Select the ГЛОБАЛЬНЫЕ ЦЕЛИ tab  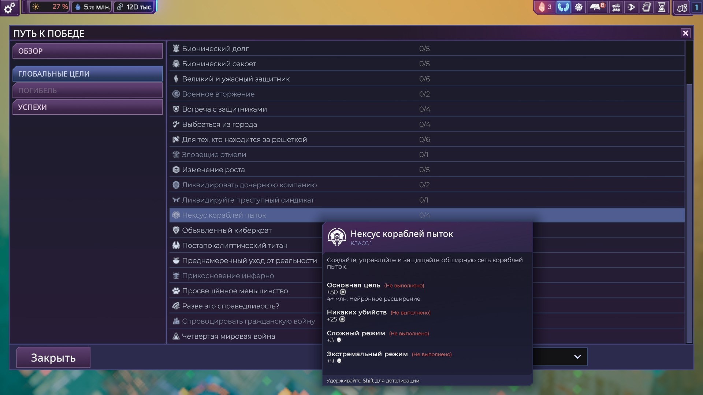88,74
